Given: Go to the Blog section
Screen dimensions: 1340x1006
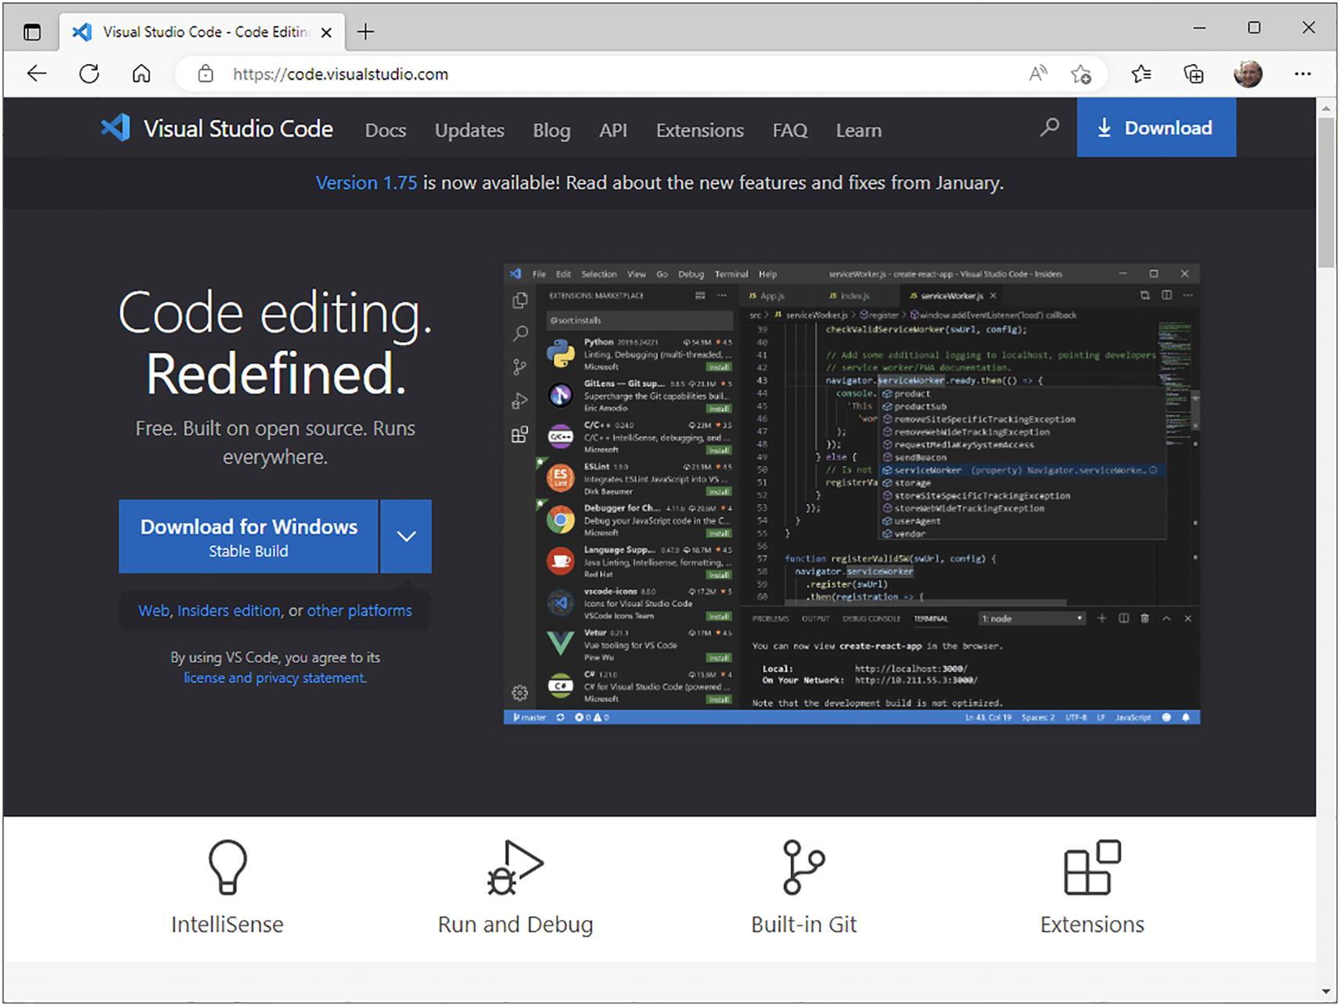Looking at the screenshot, I should pyautogui.click(x=551, y=131).
